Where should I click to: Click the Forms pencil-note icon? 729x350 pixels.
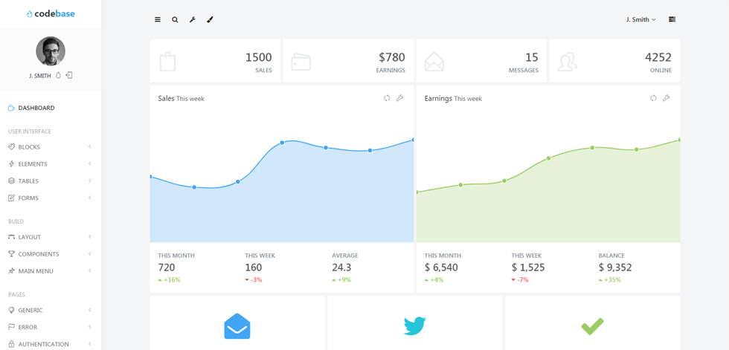[x=12, y=198]
